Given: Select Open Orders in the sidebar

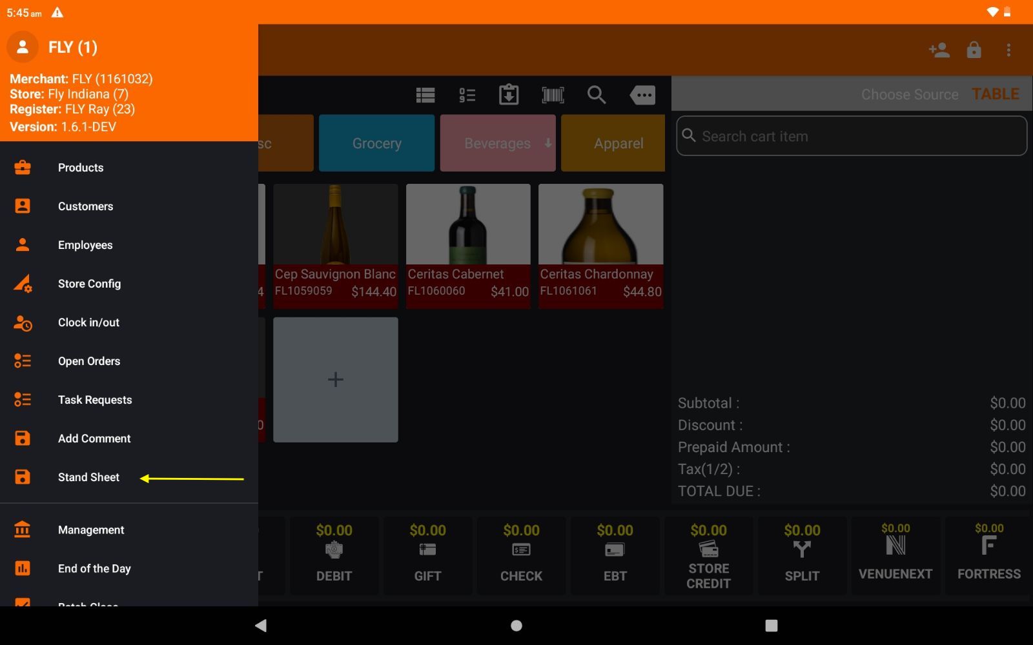Looking at the screenshot, I should coord(89,361).
